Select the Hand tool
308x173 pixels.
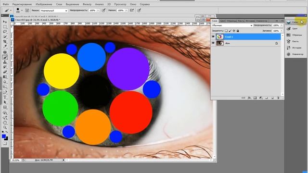(x=5, y=123)
